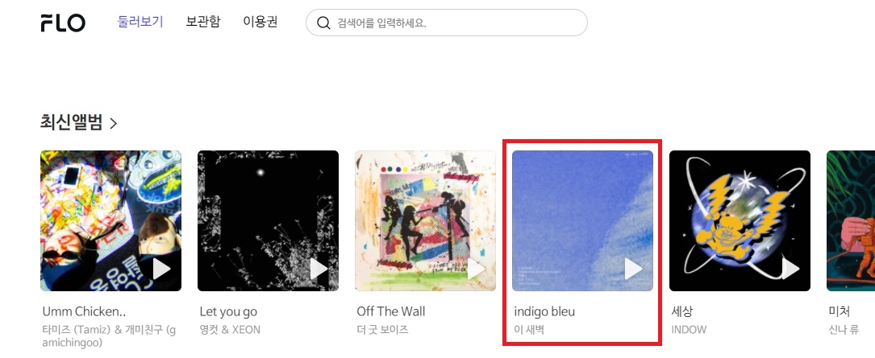Play the Let you go album
The width and height of the screenshot is (875, 358).
(319, 269)
